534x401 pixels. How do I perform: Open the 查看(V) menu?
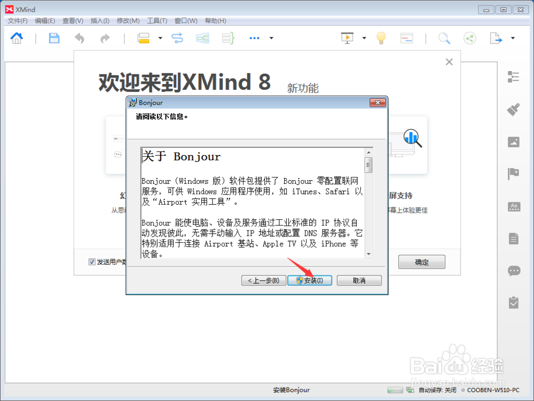[73, 21]
